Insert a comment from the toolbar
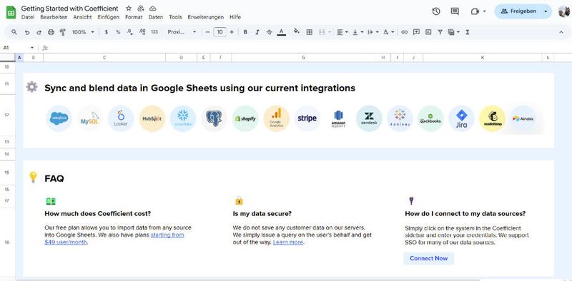Screen dimensions: 572x281 (416, 32)
